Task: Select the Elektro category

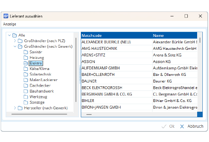Action: click(36, 63)
